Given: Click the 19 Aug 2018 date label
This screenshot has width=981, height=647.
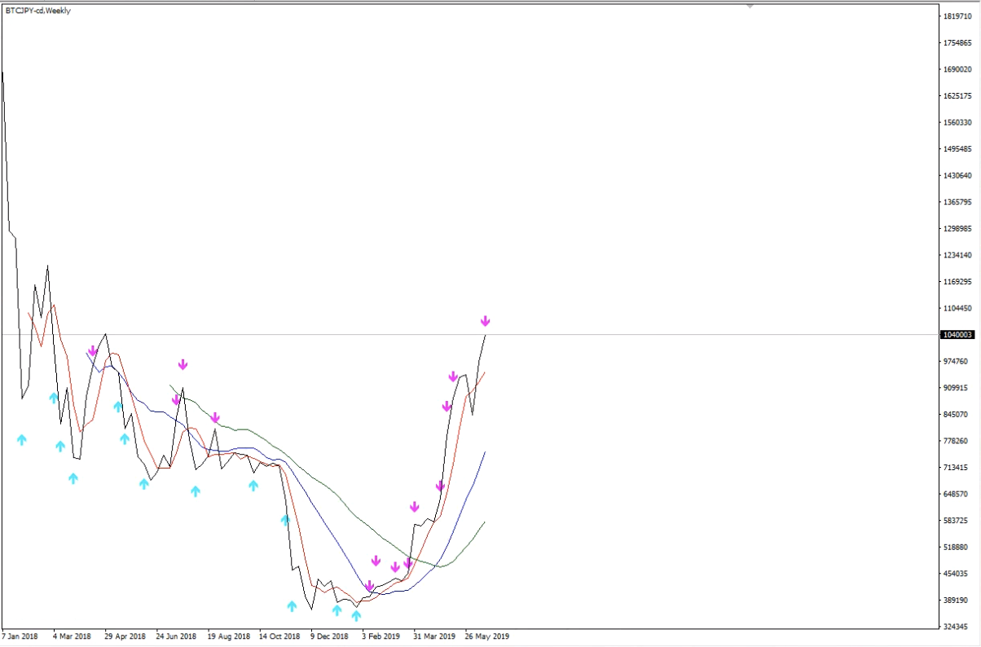Looking at the screenshot, I should point(228,636).
